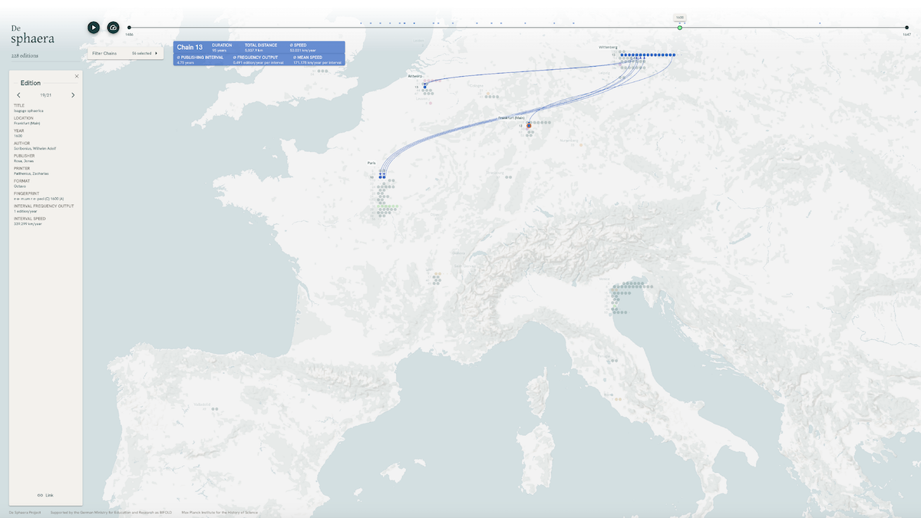Go to next edition with right chevron

click(73, 95)
